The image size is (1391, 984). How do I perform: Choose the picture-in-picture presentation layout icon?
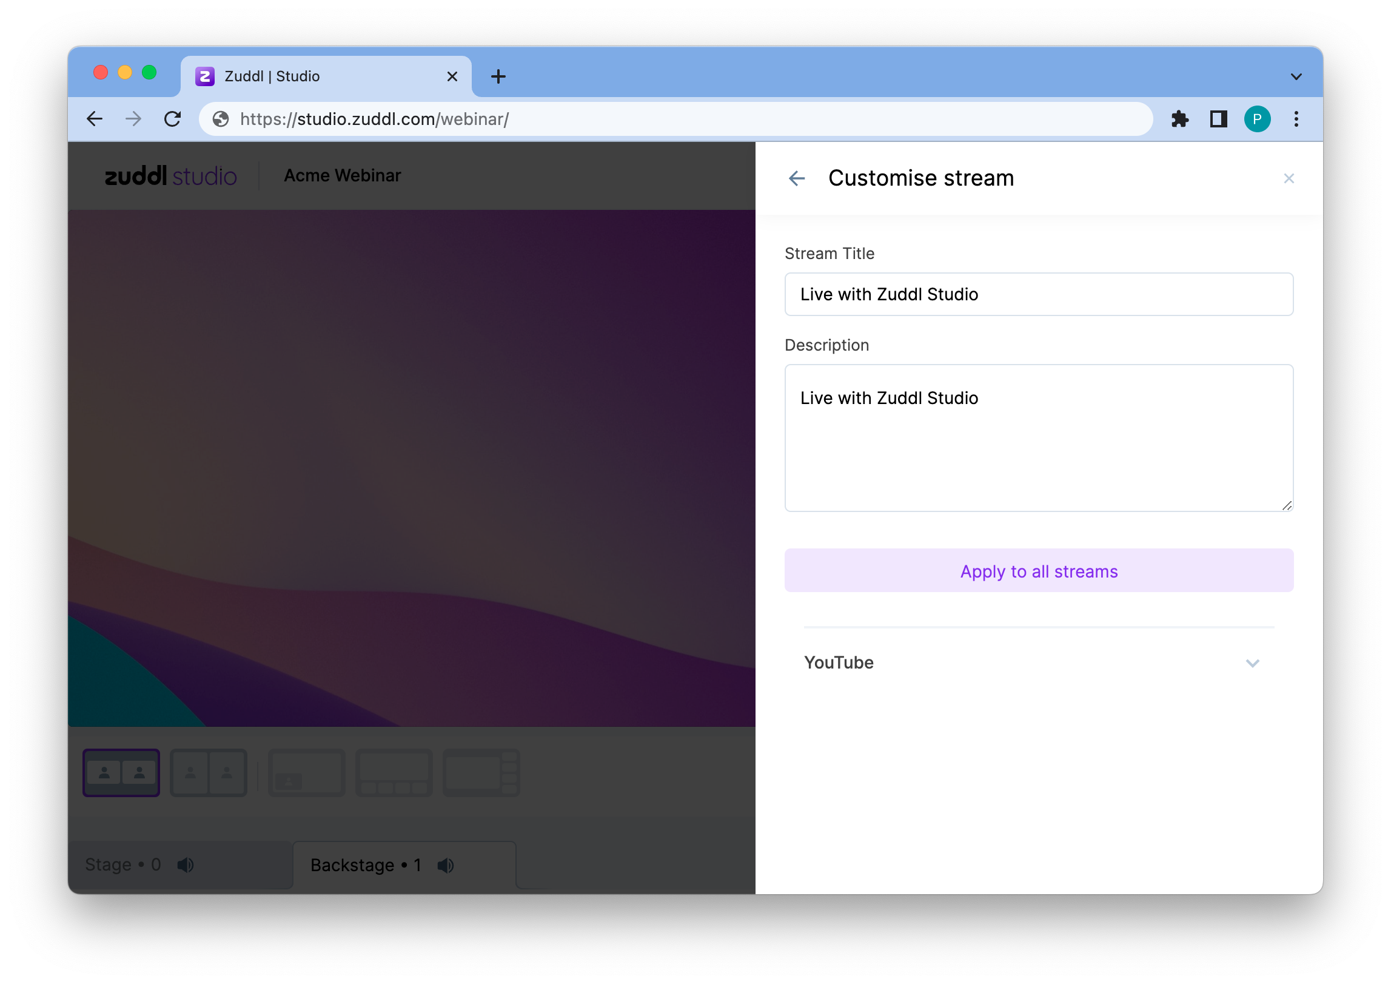(x=306, y=772)
